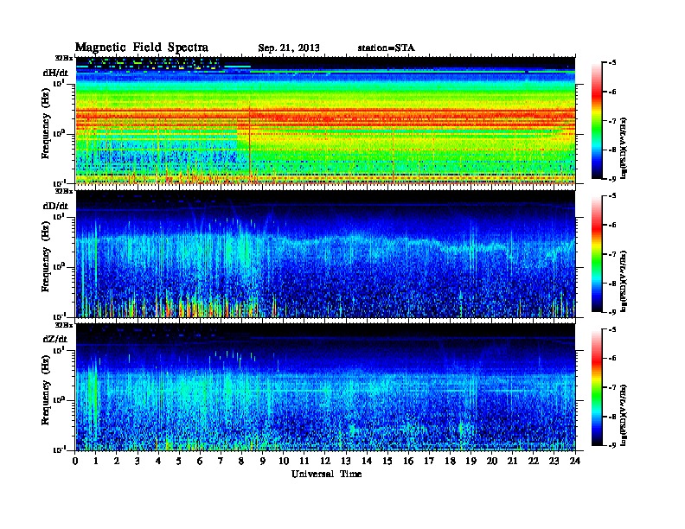Screen dimensions: 685x529
Task: Click the 'dH/dt' panel label
Action: pyautogui.click(x=55, y=73)
